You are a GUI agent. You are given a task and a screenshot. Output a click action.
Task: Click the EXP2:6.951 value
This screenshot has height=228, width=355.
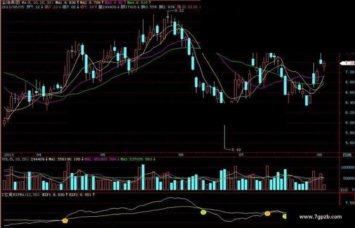pos(80,194)
